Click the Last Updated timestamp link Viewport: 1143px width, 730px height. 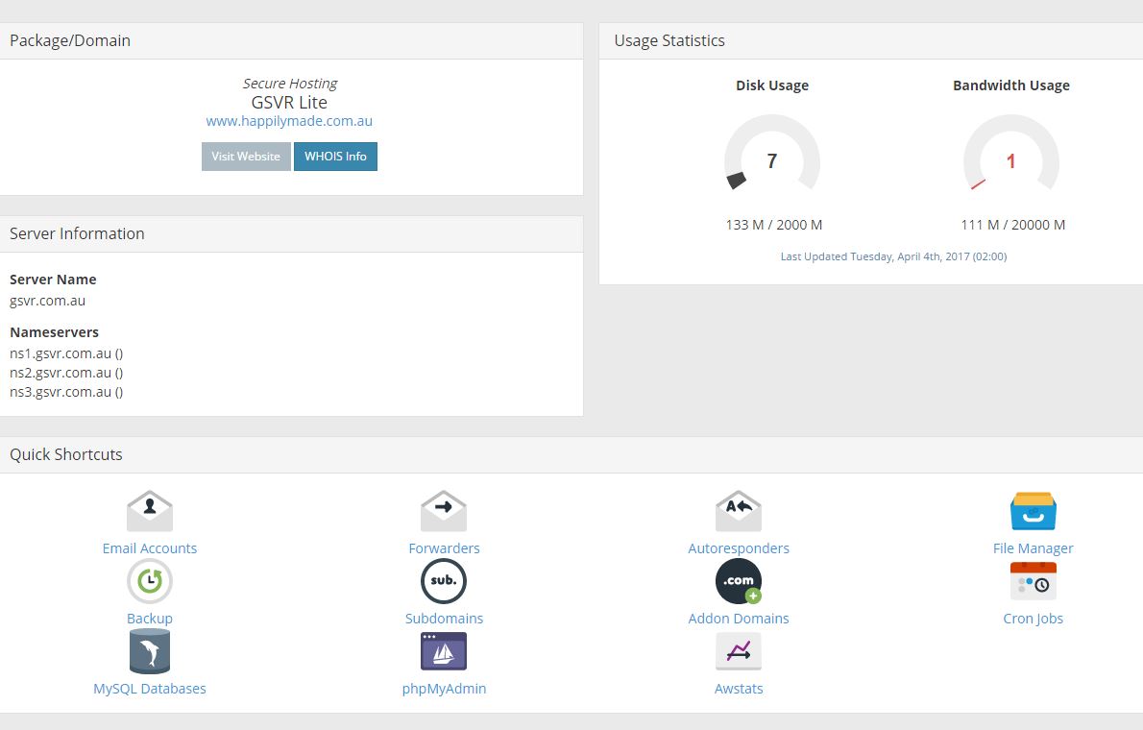tap(893, 256)
